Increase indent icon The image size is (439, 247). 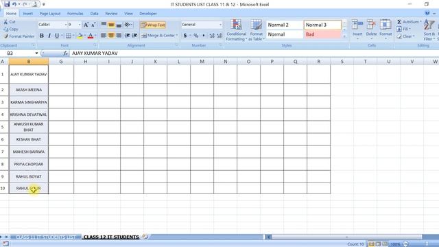(x=134, y=35)
